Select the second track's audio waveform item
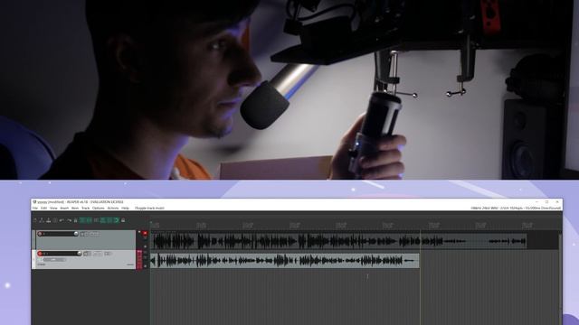The image size is (579, 325). pyautogui.click(x=285, y=261)
